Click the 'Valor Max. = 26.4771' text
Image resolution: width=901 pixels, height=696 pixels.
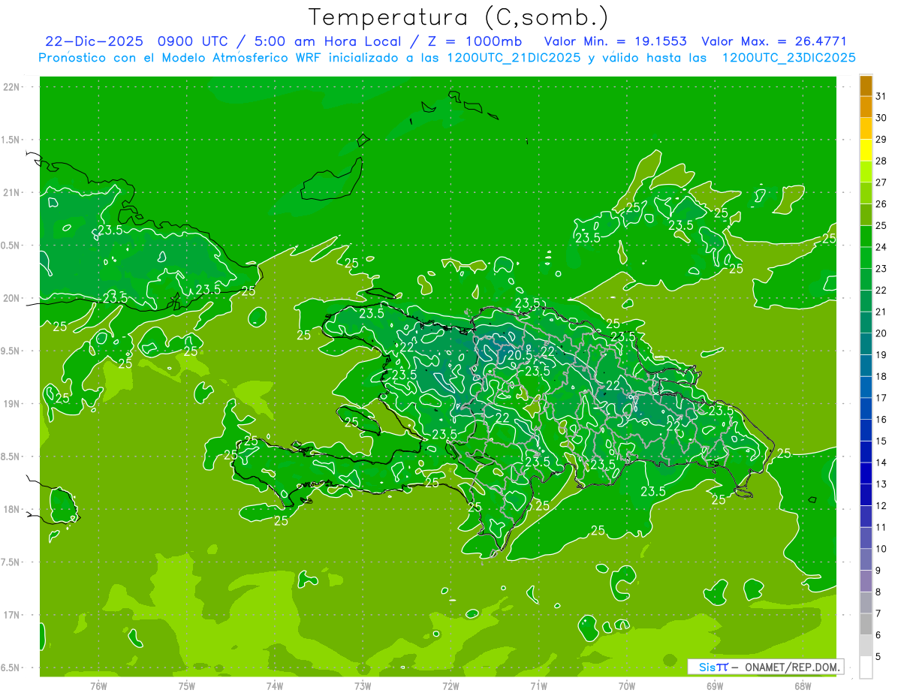(773, 41)
